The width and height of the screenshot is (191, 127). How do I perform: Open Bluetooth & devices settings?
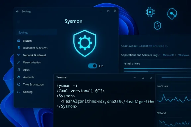[x=35, y=48]
